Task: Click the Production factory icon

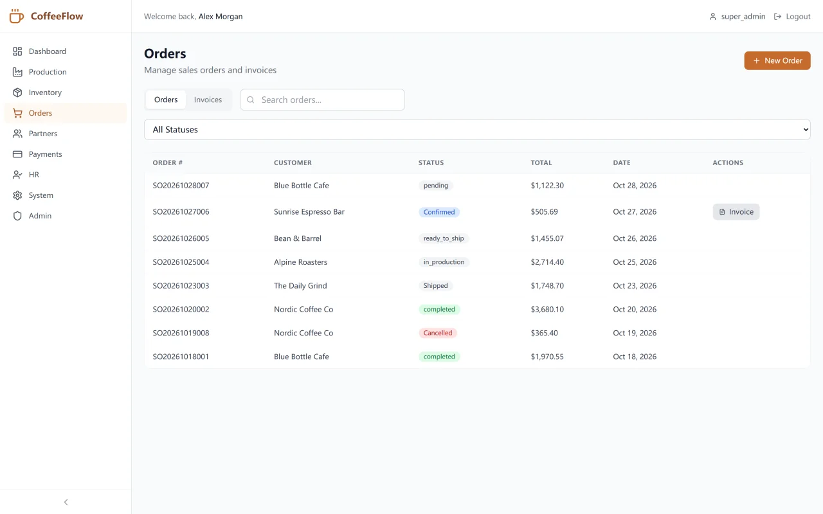Action: click(17, 72)
